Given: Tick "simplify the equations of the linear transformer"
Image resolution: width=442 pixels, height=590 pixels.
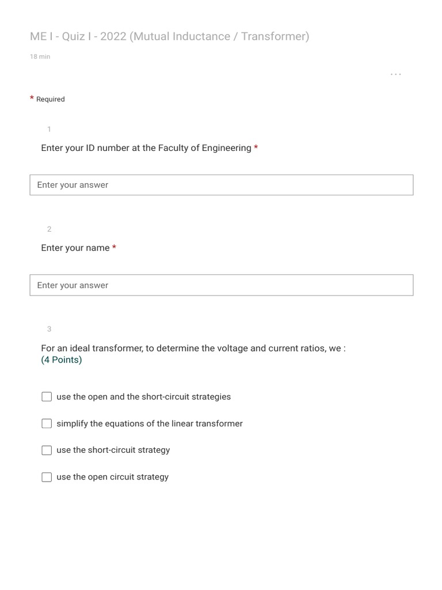Looking at the screenshot, I should coord(47,423).
